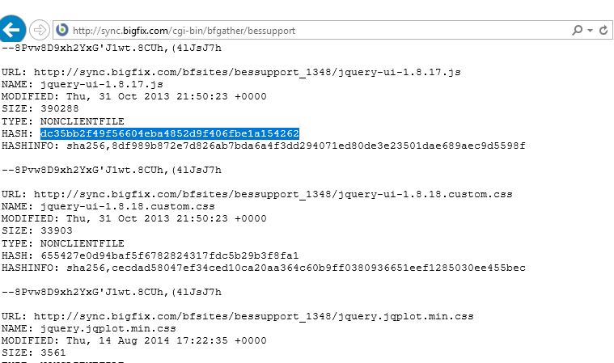The width and height of the screenshot is (614, 363).
Task: Click NAME: jquery.jqplot.min.css text
Action: (x=88, y=328)
